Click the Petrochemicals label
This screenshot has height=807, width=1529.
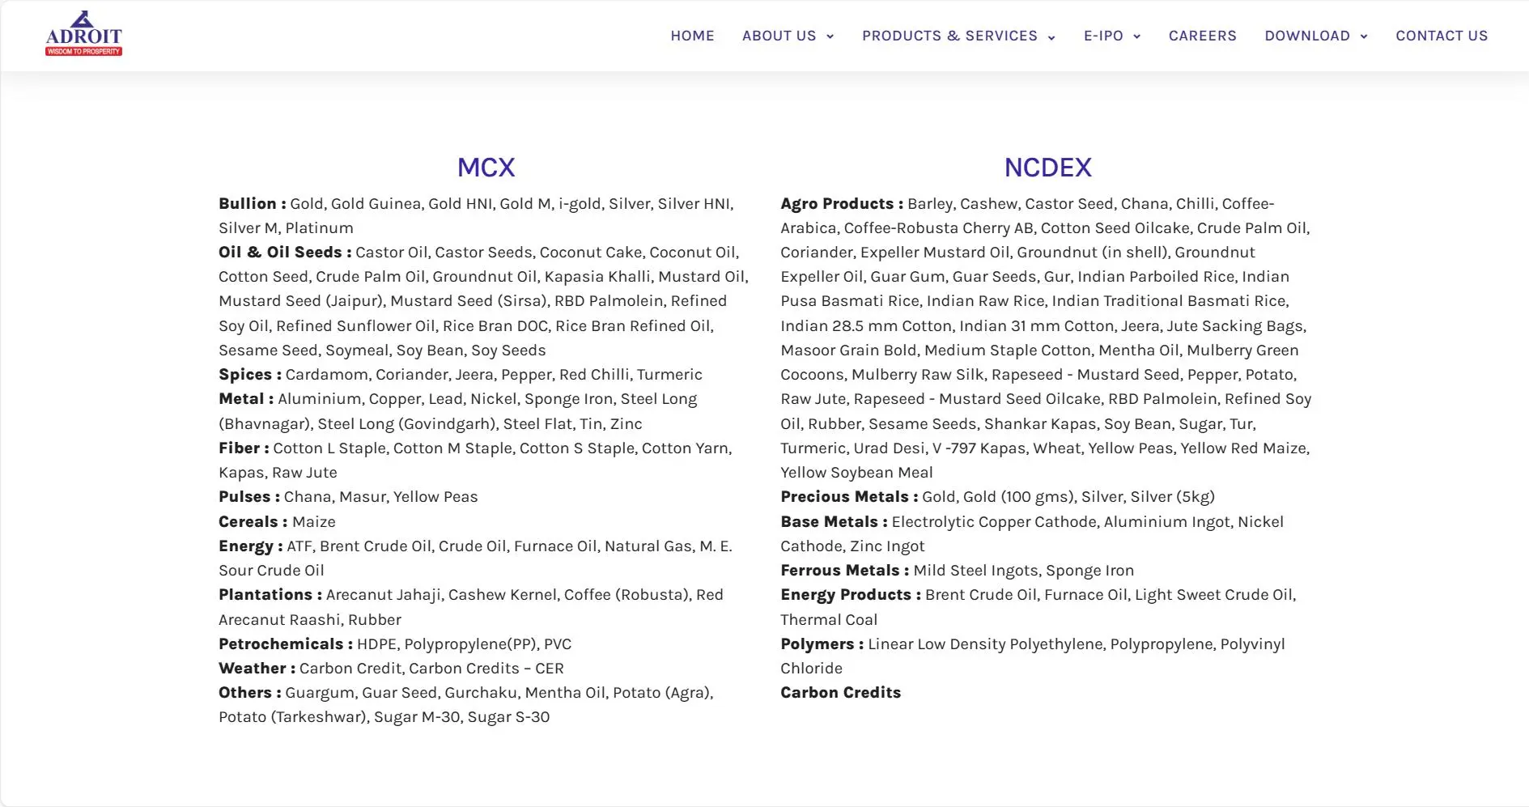click(x=286, y=644)
